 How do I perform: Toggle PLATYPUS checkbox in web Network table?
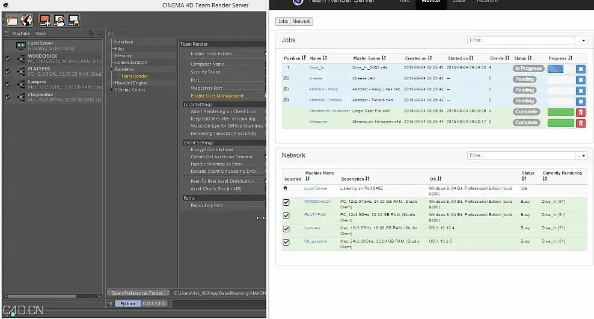[x=286, y=215]
